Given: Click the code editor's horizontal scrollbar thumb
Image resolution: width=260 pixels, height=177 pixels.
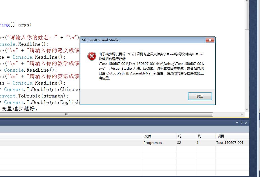Looking at the screenshot, I should (x=106, y=114).
